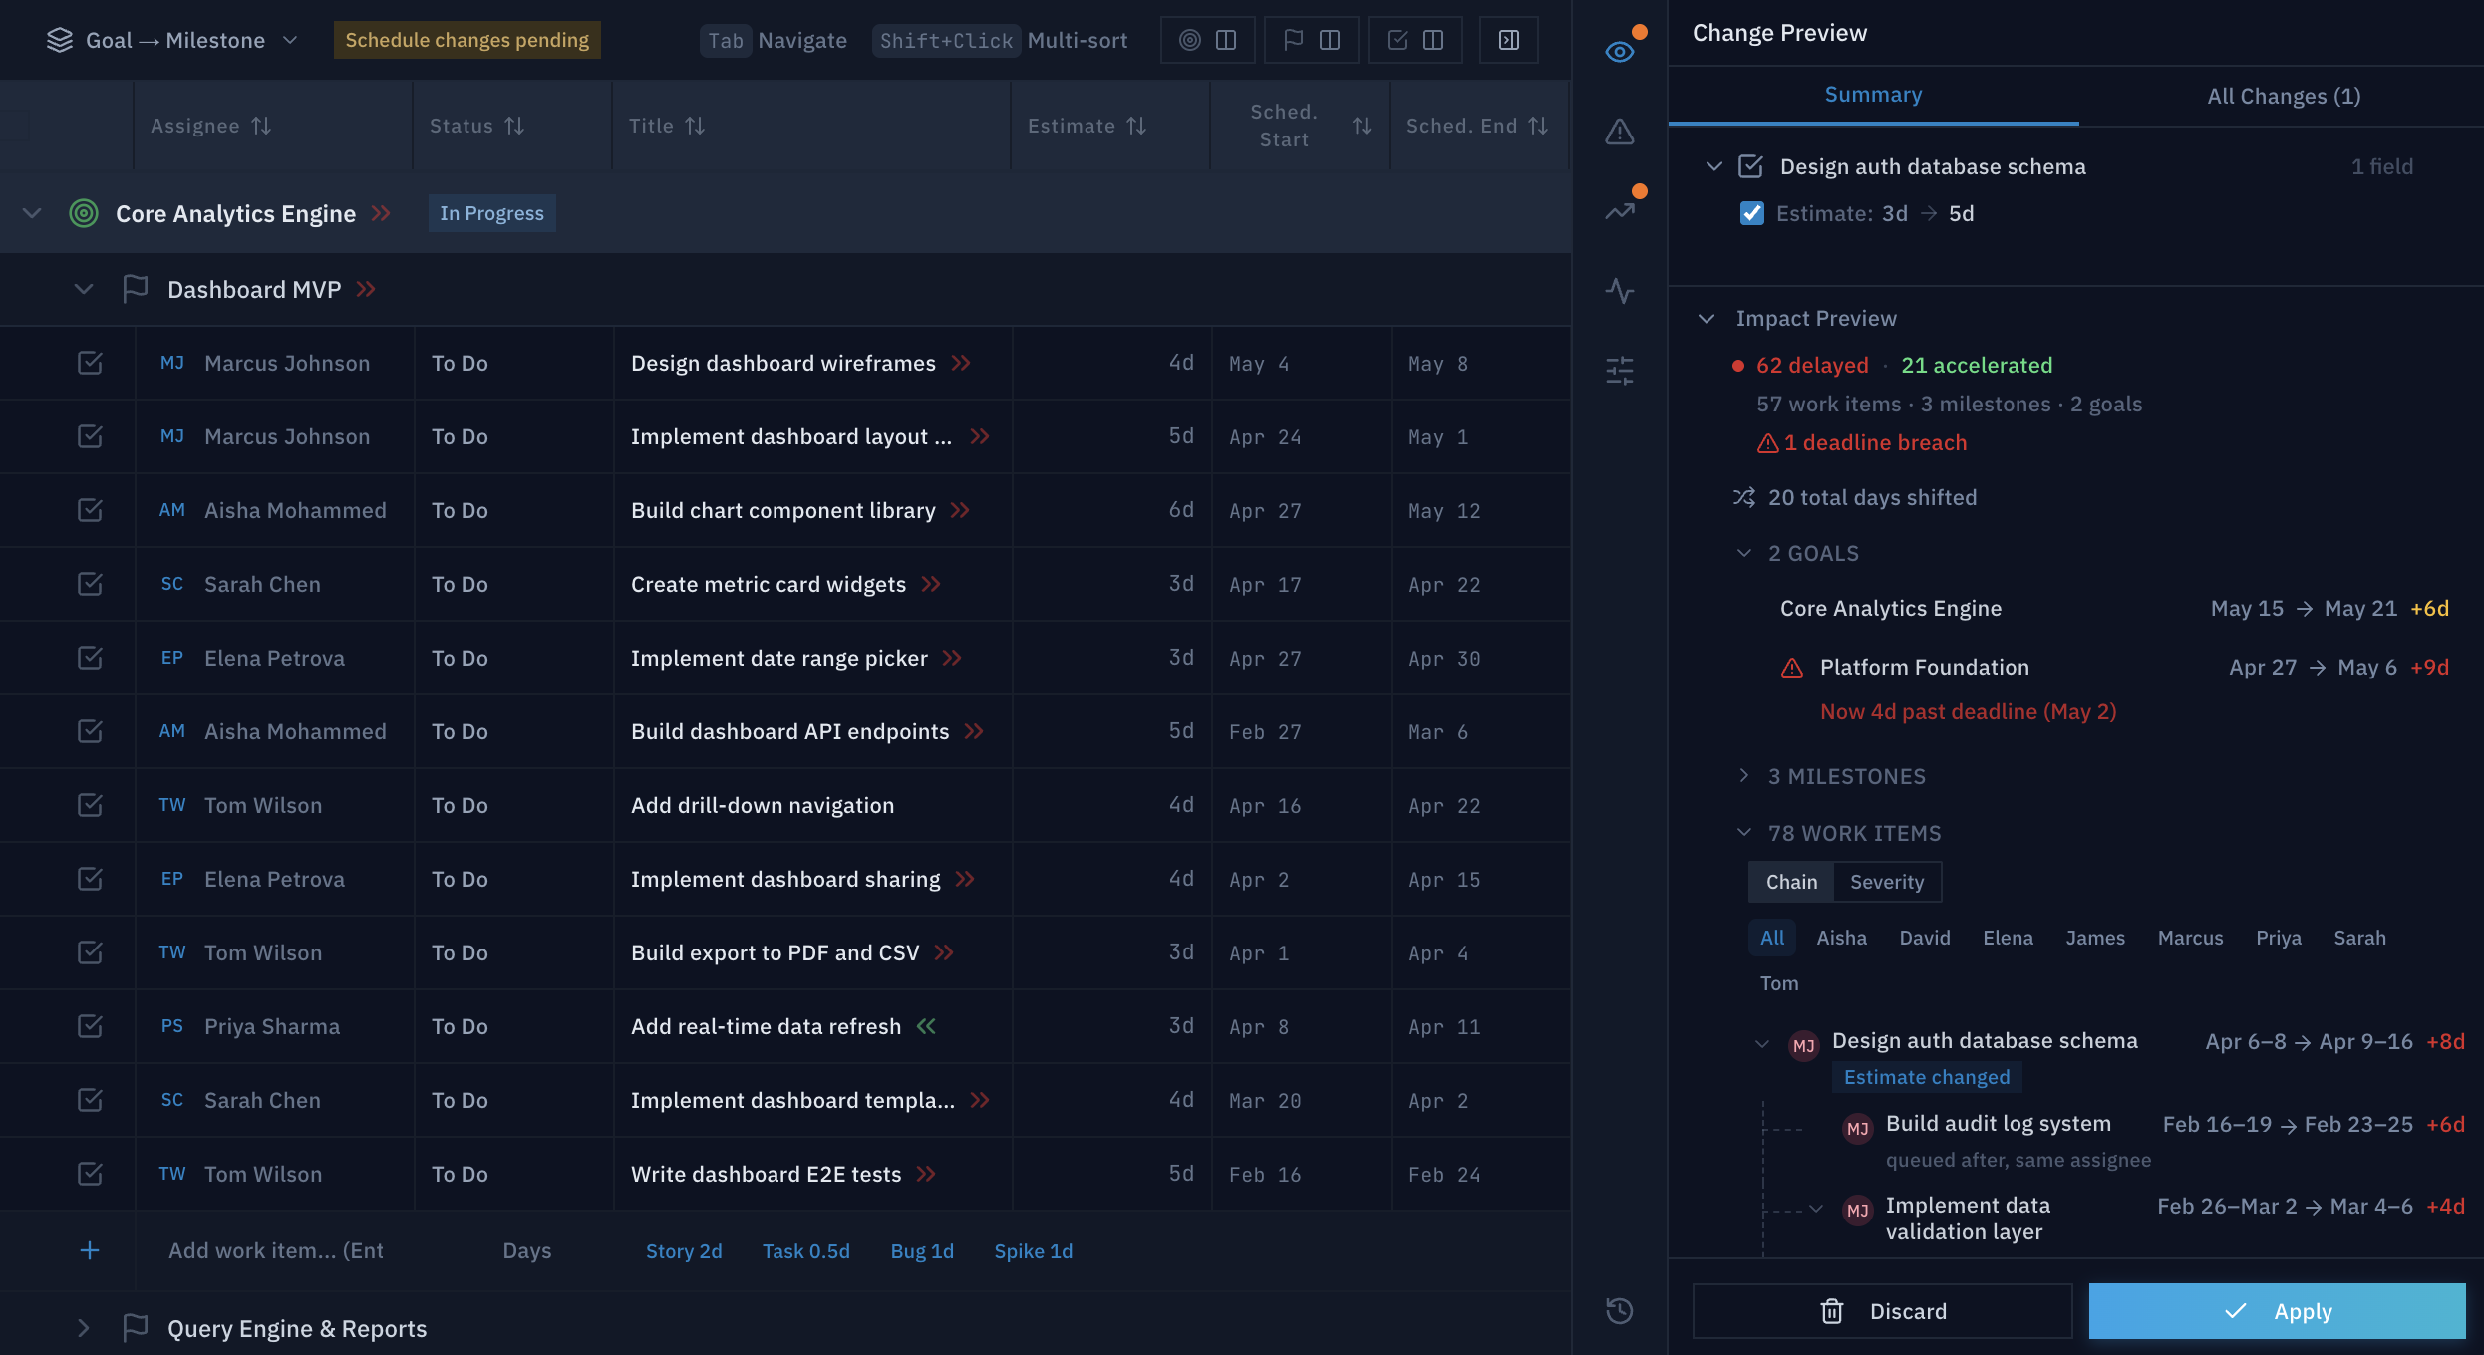
Task: Uncheck the Estimate 3d to 5d change
Action: [1752, 213]
